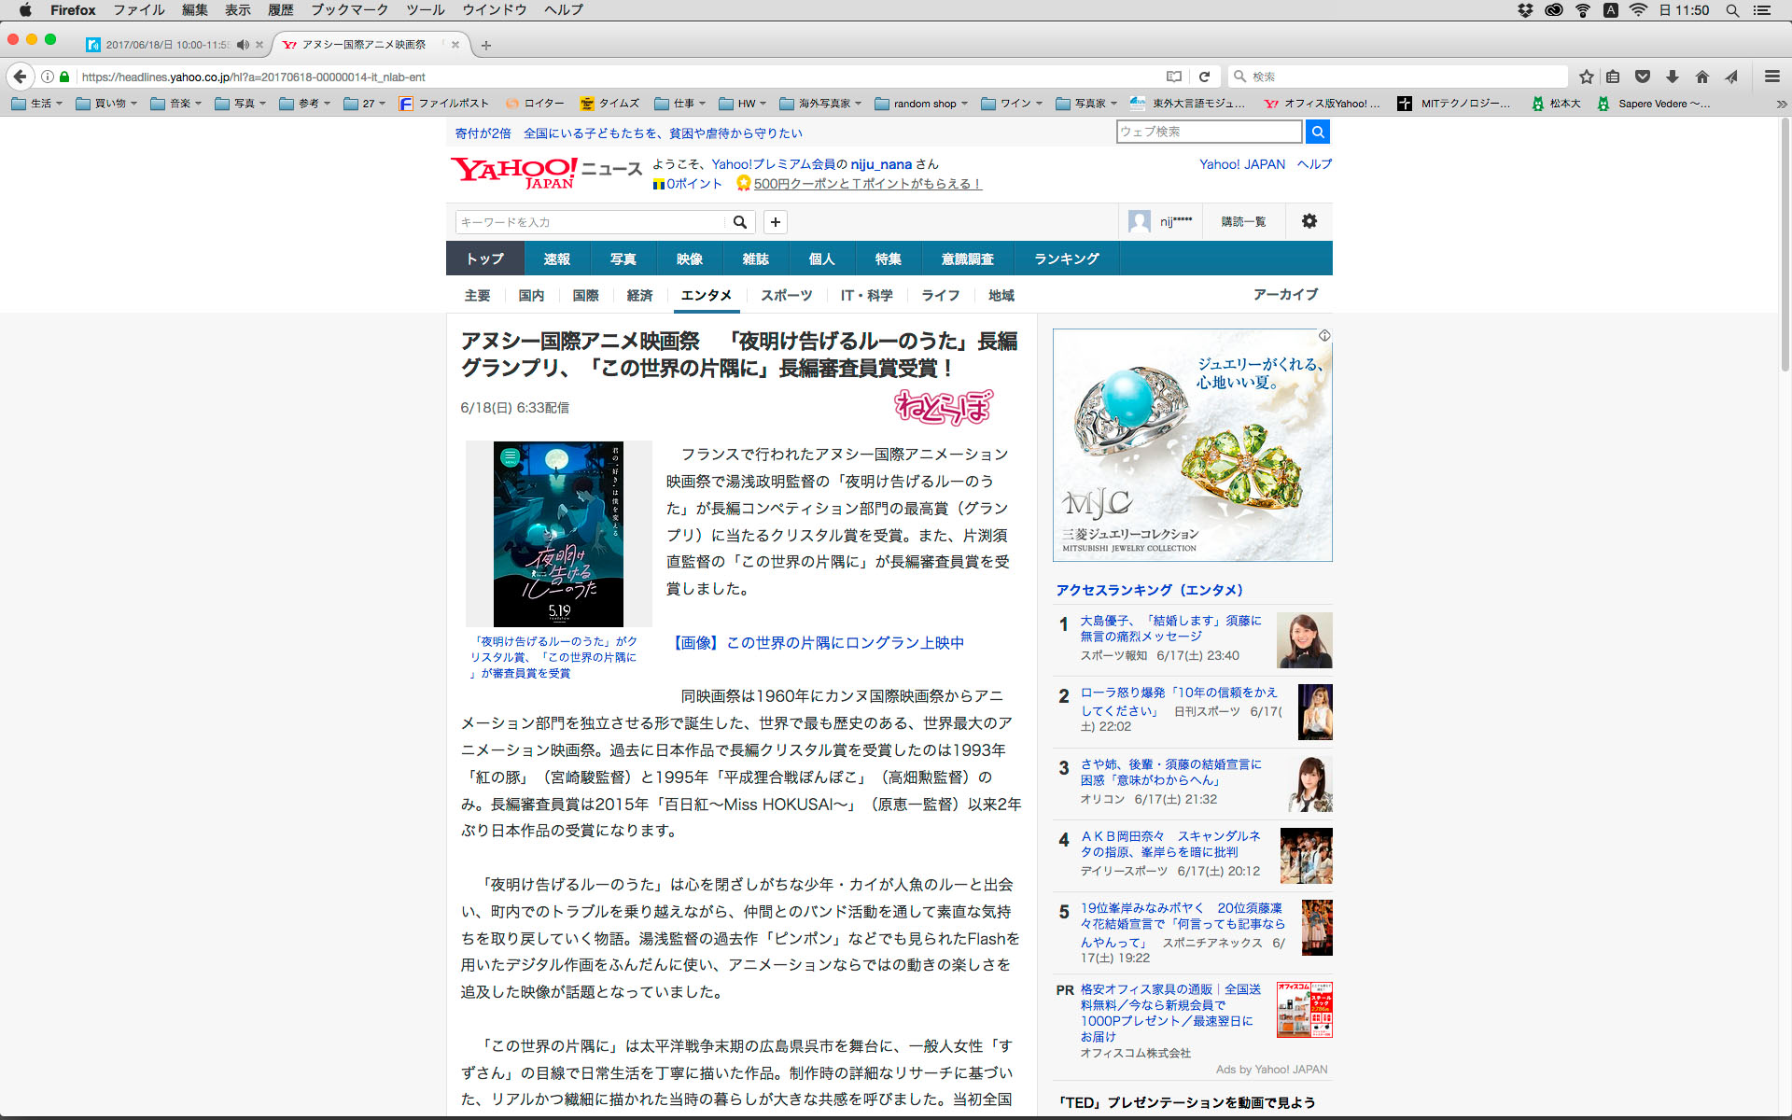The height and width of the screenshot is (1120, 1792).
Task: Click the plus button beside the keyword search
Action: (x=775, y=222)
